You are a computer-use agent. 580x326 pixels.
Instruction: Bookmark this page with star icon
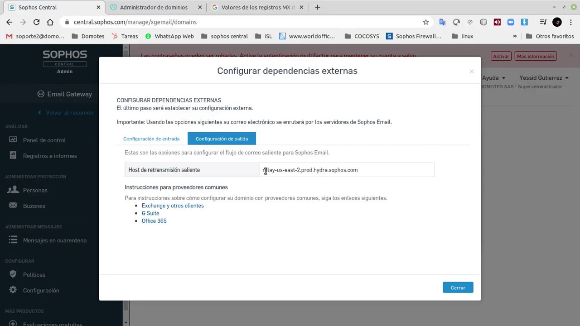coord(425,22)
